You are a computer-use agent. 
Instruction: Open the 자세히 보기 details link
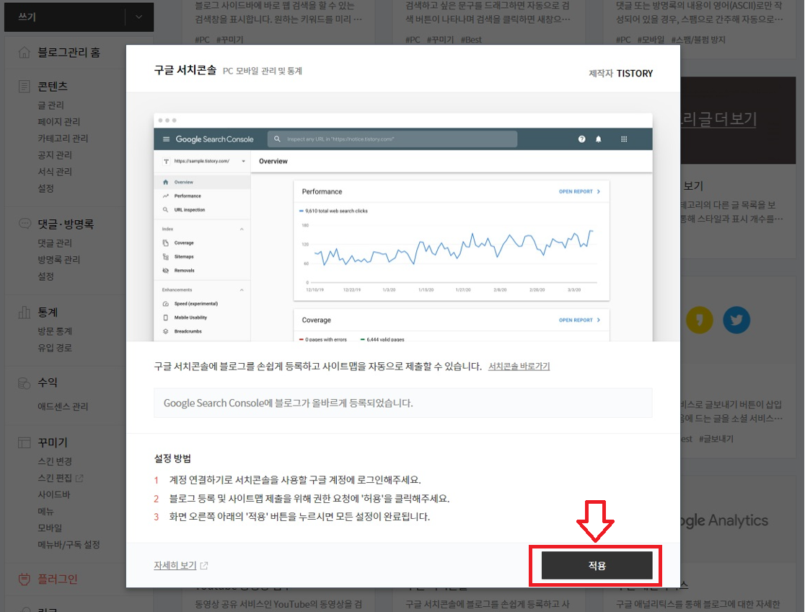click(175, 565)
